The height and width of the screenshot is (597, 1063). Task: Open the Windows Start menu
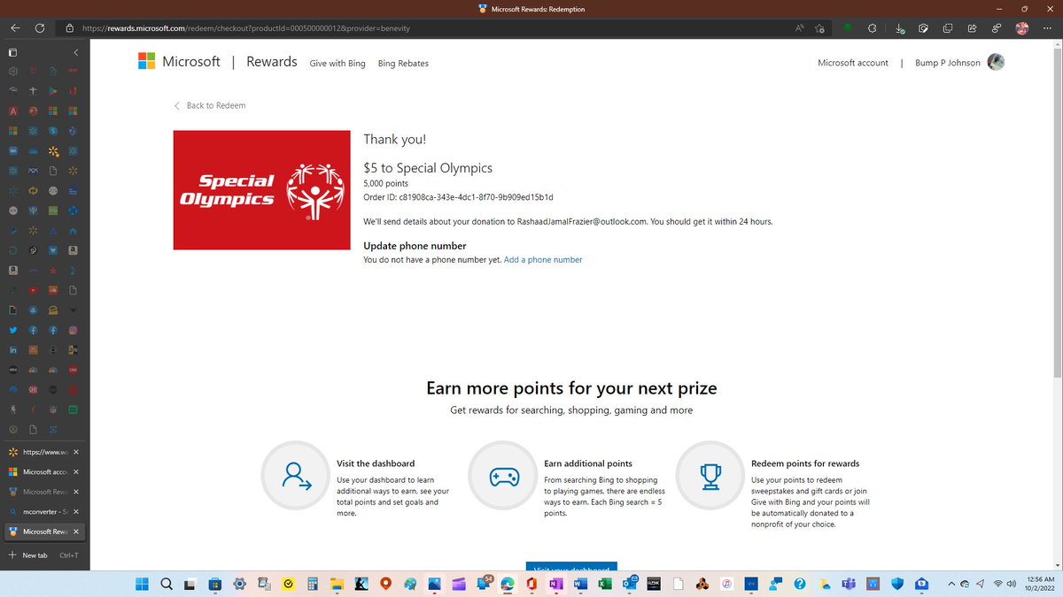[142, 584]
